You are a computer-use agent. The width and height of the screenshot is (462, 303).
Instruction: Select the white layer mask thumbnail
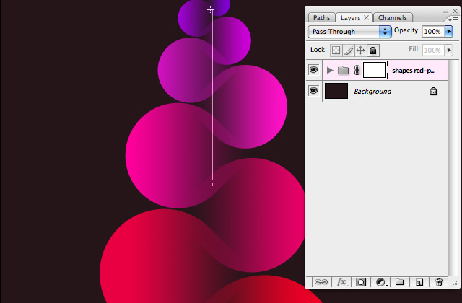pyautogui.click(x=375, y=70)
